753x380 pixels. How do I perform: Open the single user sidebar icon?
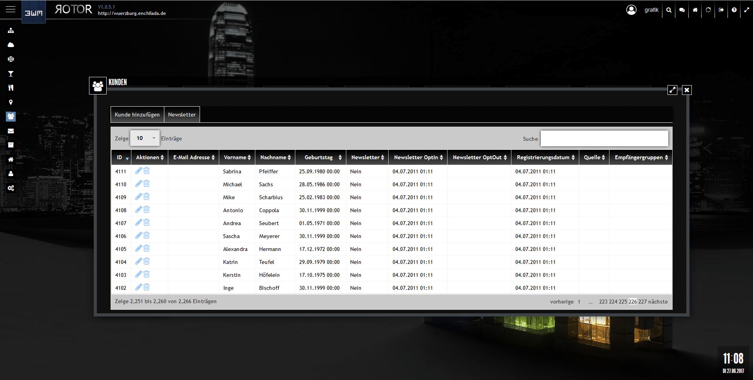click(x=11, y=174)
